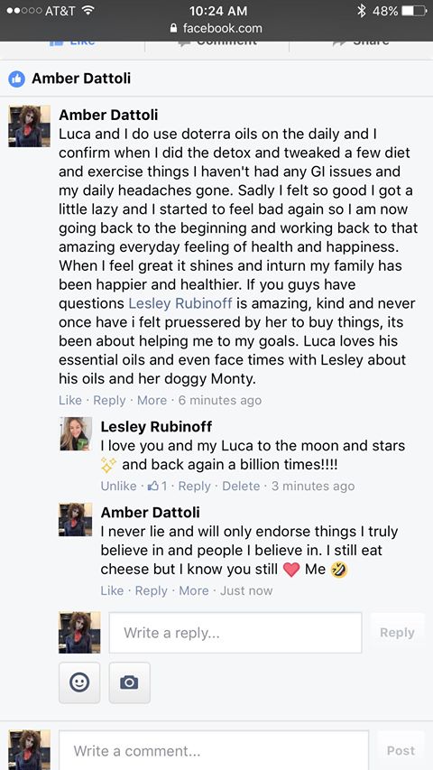This screenshot has width=433, height=770.
Task: Delete Lesley Rubinoff's reply
Action: pos(241,486)
